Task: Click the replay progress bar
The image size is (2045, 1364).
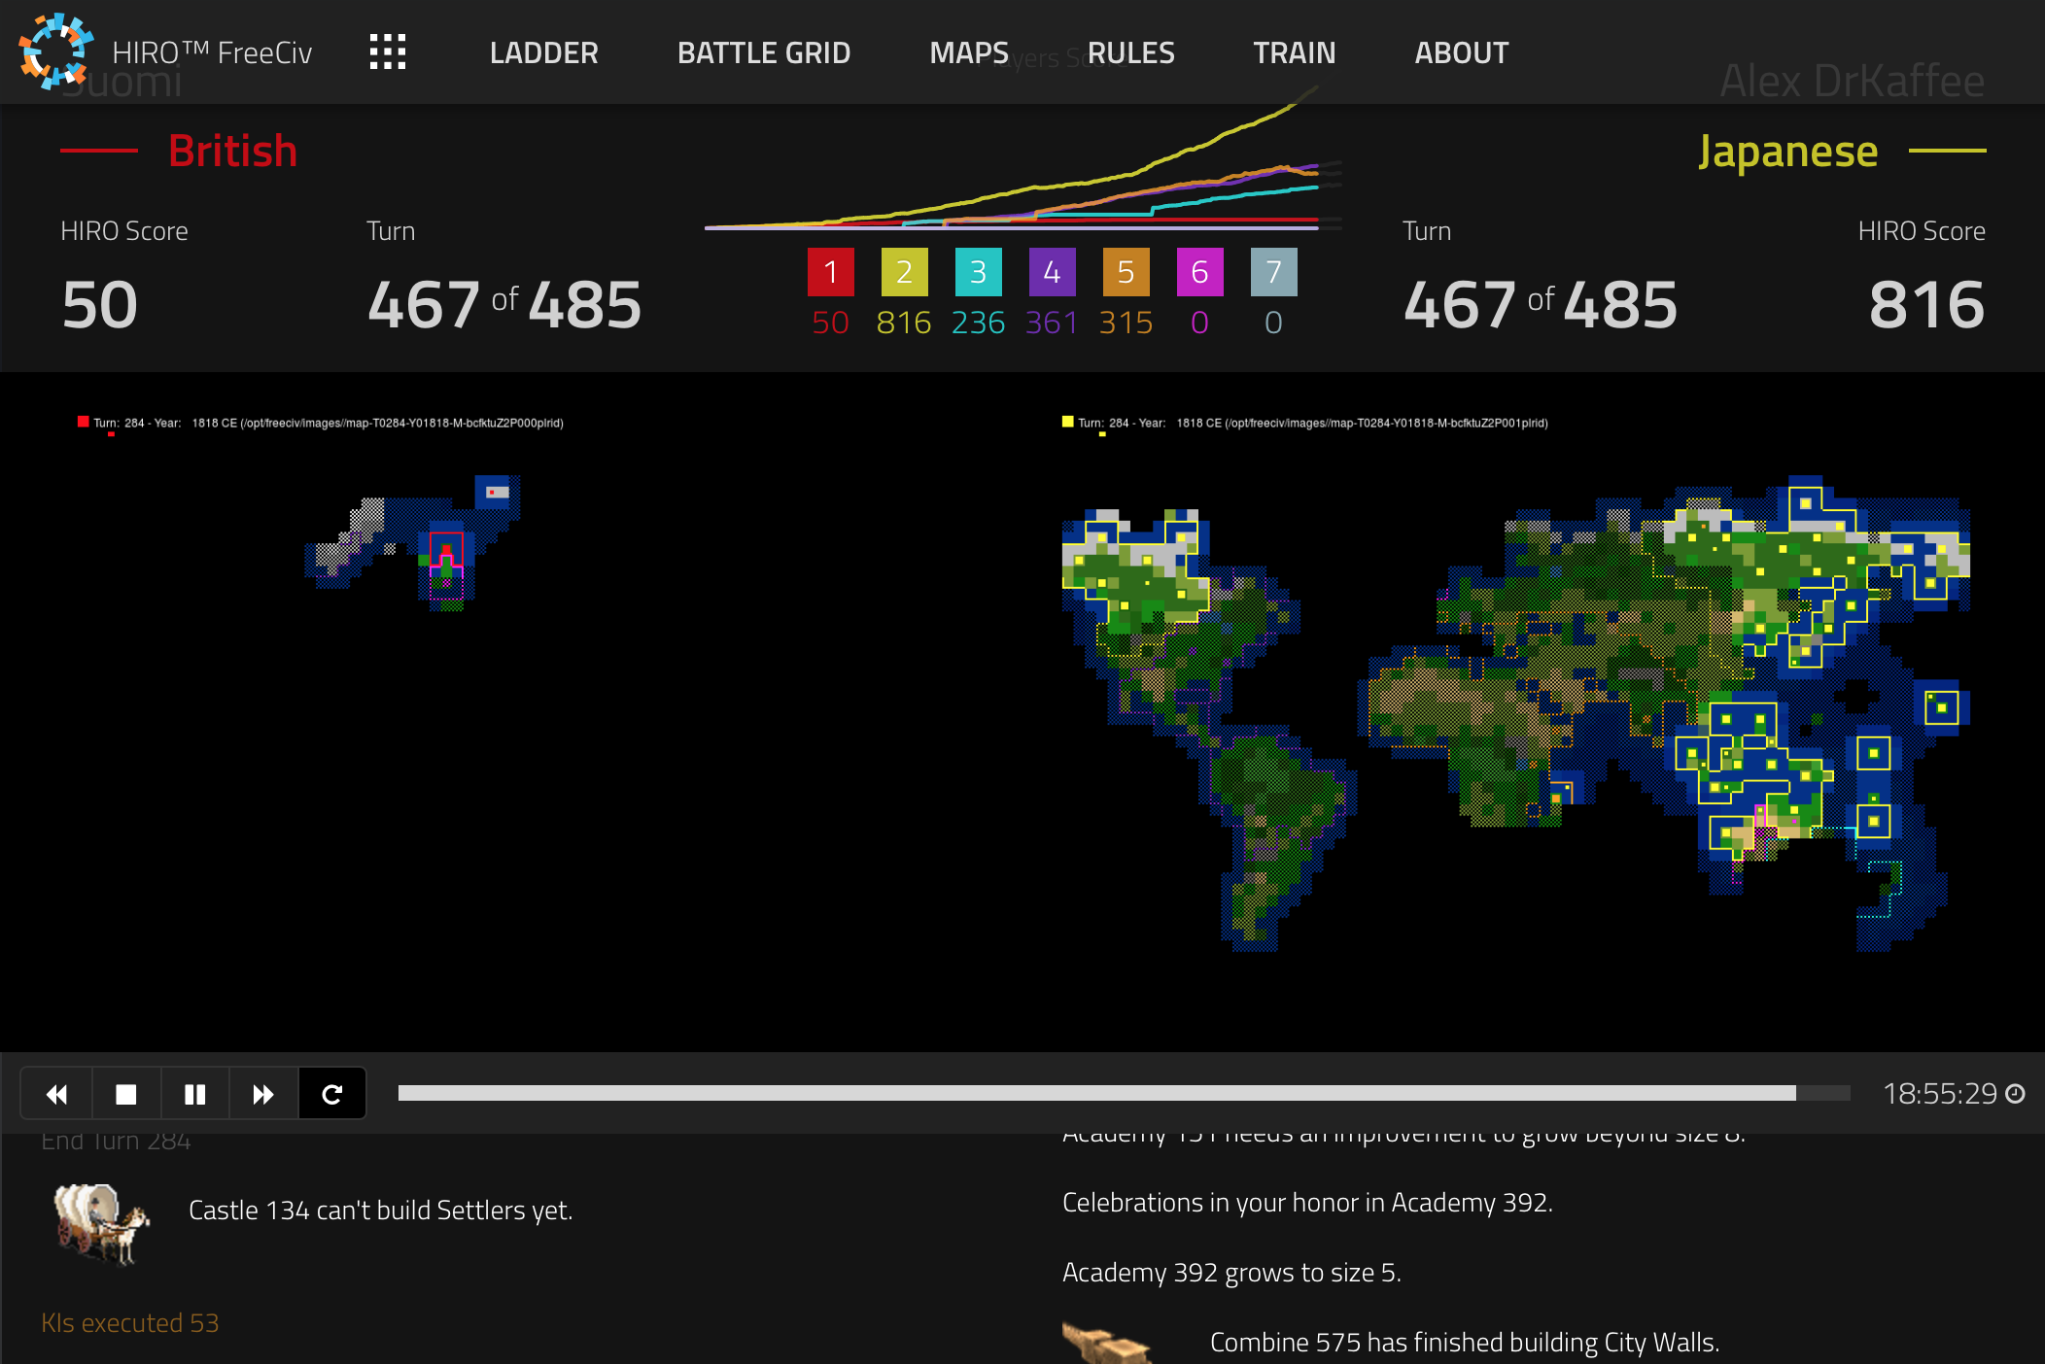Action: pyautogui.click(x=1124, y=1093)
